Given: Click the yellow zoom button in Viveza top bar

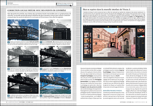Looking at the screenshot, I should click(118, 27).
